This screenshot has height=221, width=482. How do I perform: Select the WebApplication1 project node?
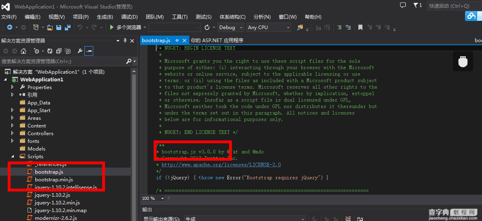41,79
